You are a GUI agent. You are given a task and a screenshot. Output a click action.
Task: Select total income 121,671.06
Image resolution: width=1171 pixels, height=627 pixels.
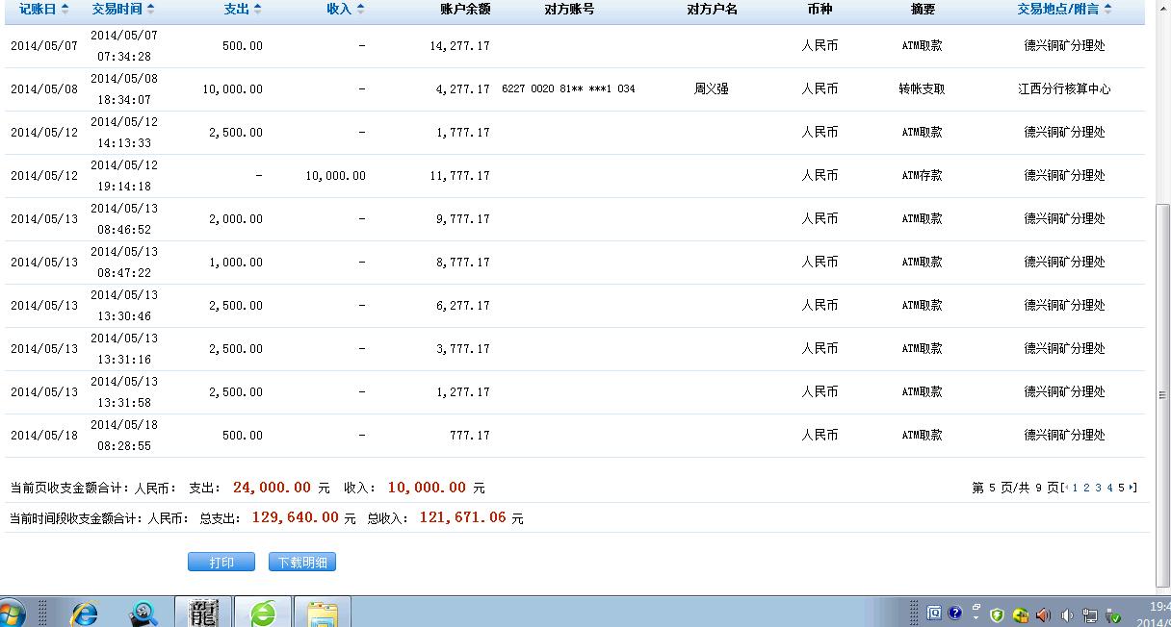pyautogui.click(x=462, y=517)
